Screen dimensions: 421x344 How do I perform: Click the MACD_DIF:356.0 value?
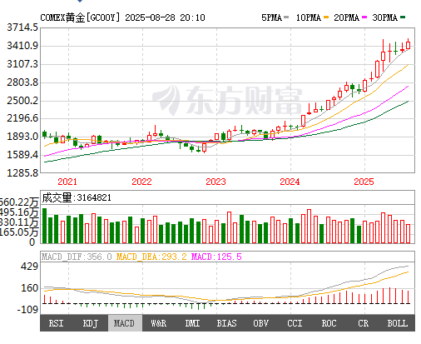[x=77, y=257]
